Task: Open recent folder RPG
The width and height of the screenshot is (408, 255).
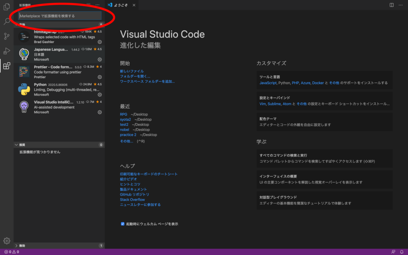Action: click(124, 114)
